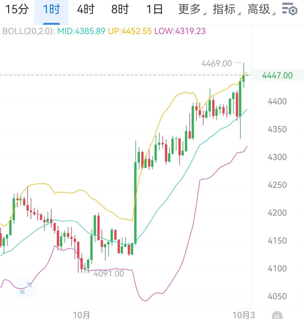The image size is (304, 319).
Task: Click the round K icon below price axis
Action: [x=277, y=315]
